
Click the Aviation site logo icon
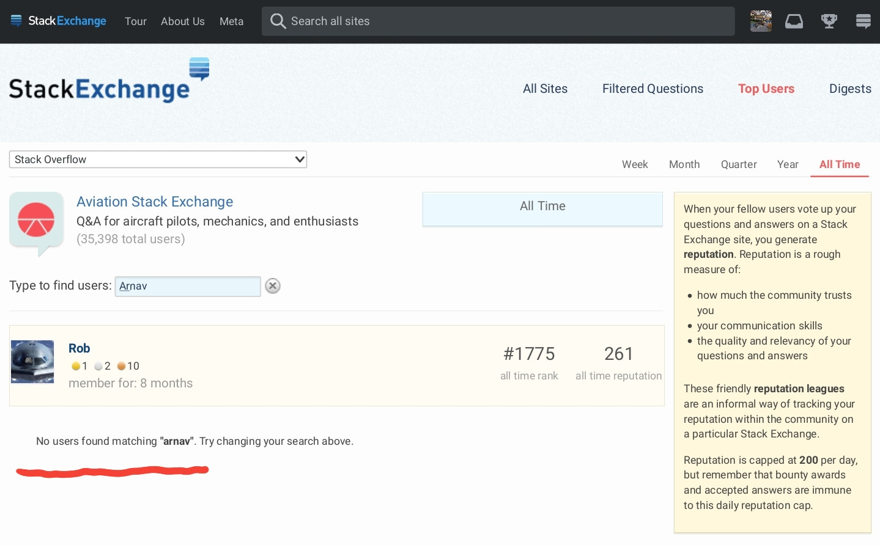tap(37, 223)
